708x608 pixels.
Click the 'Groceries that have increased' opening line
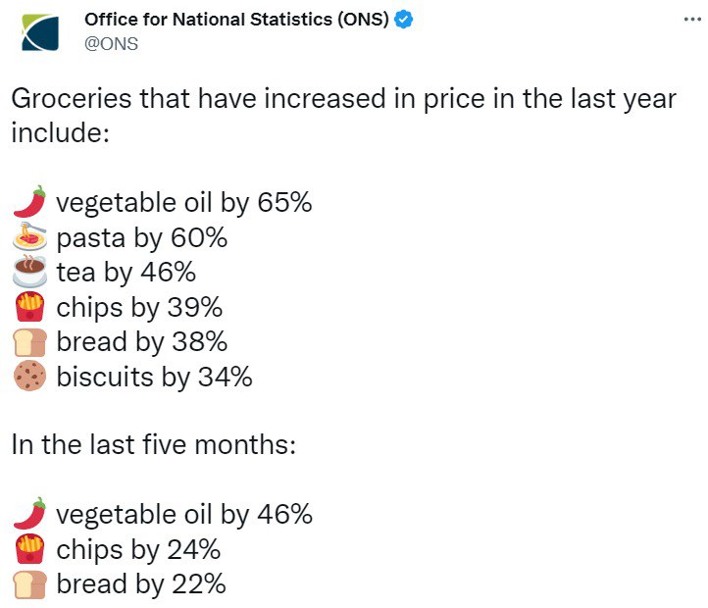coord(343,99)
